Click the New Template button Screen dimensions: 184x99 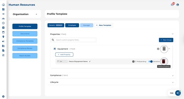pyautogui.click(x=103, y=25)
